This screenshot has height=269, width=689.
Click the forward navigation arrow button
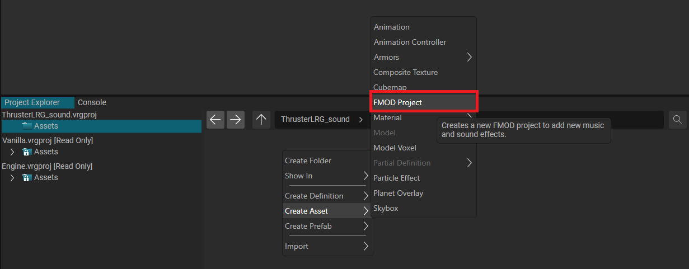(x=236, y=120)
